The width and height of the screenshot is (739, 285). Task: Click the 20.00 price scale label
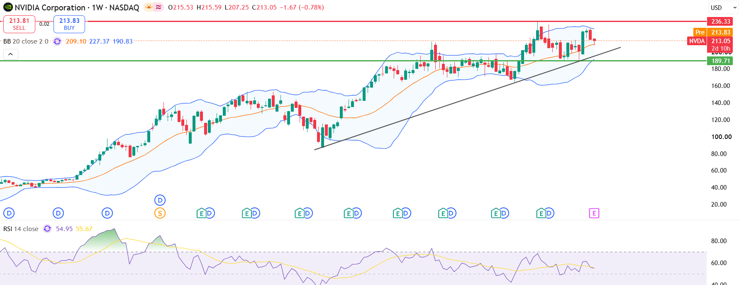coord(719,204)
